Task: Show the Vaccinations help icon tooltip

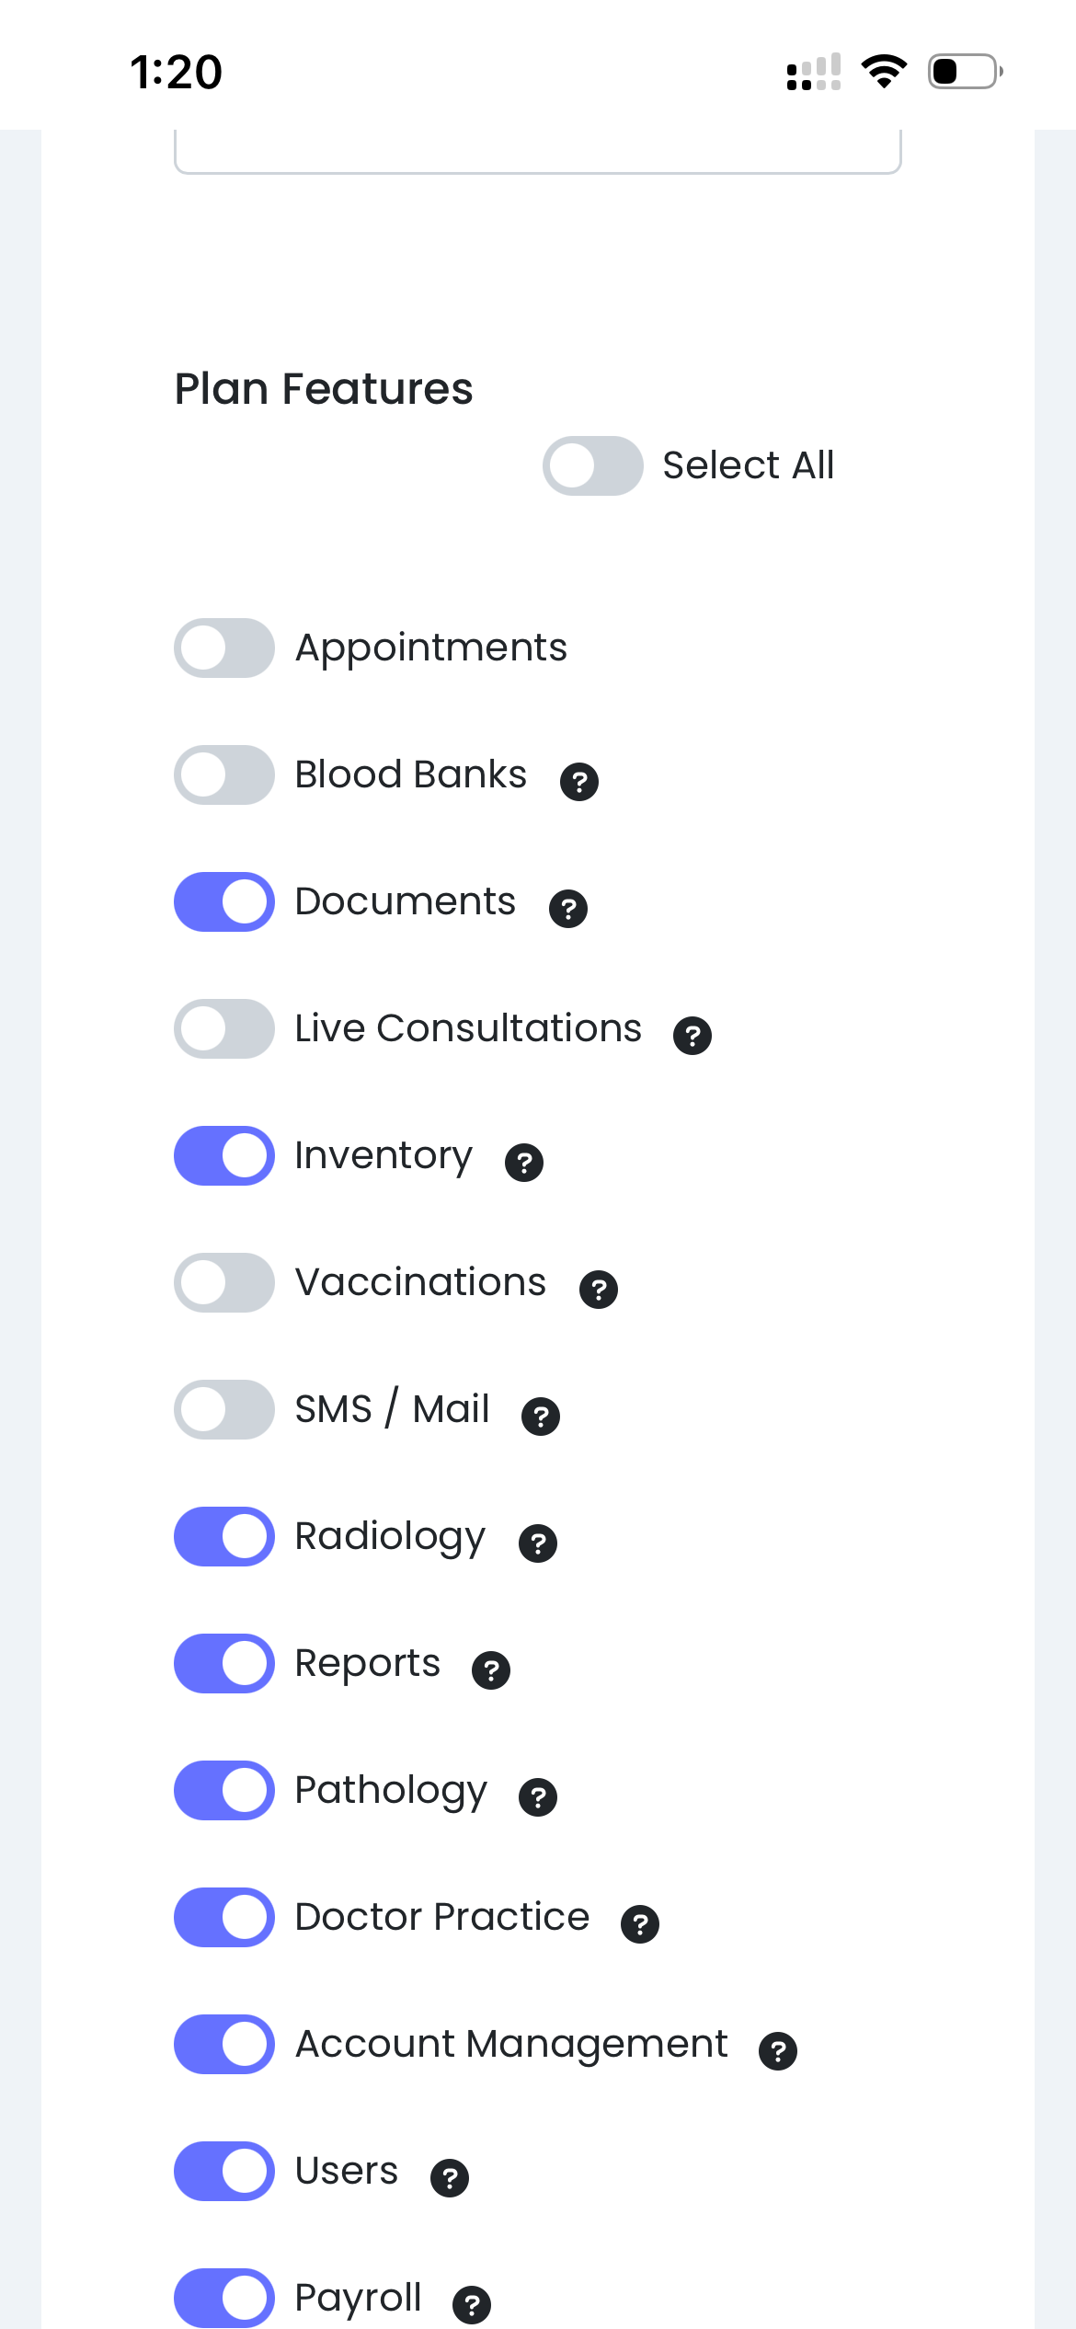Action: pos(599,1290)
